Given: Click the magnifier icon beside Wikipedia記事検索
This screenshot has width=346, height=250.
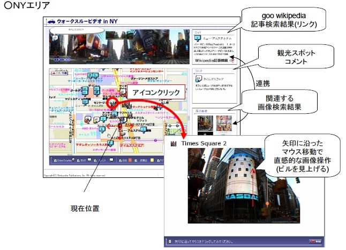Looking at the screenshot, I should [231, 60].
